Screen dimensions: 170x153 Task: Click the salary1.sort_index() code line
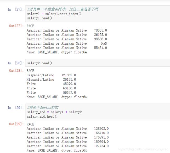pyautogui.click(x=54, y=14)
